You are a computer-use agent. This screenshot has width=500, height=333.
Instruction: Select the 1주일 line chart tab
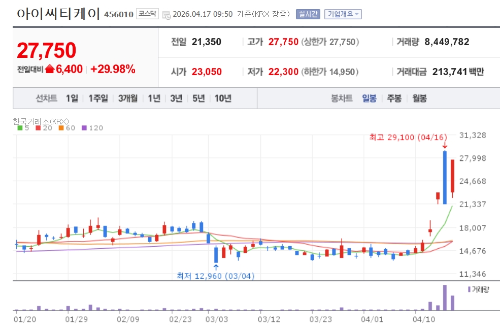[98, 98]
